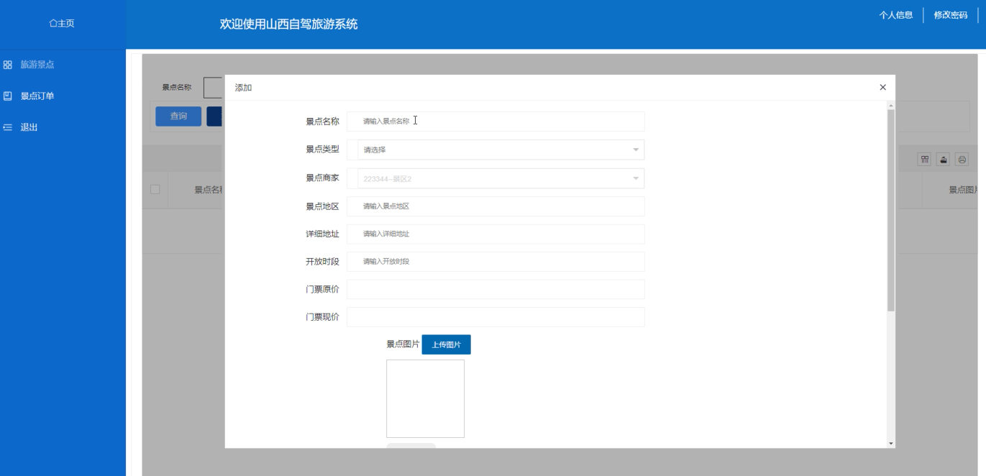Focus the 门票现价 input field

coord(496,317)
